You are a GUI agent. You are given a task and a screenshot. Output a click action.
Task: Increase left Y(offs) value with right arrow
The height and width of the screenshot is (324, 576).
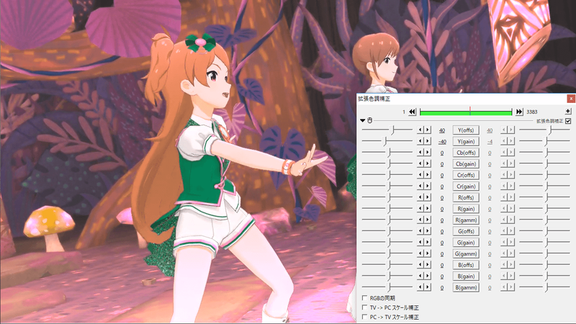coord(427,130)
